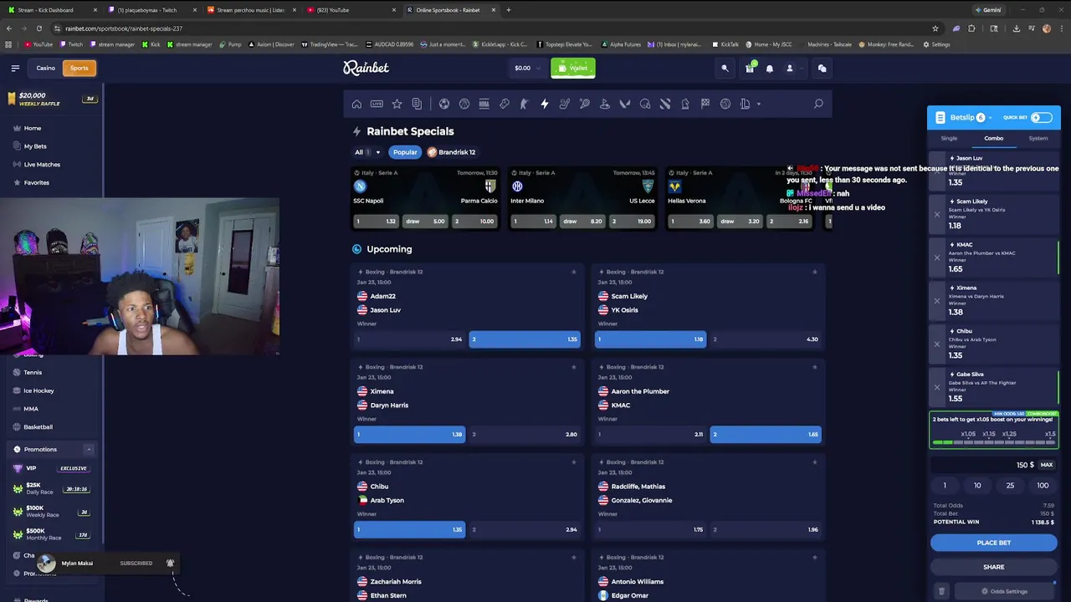Screen dimensions: 1071x602
Task: Open the favorites star toolbar icon
Action: pyautogui.click(x=397, y=104)
